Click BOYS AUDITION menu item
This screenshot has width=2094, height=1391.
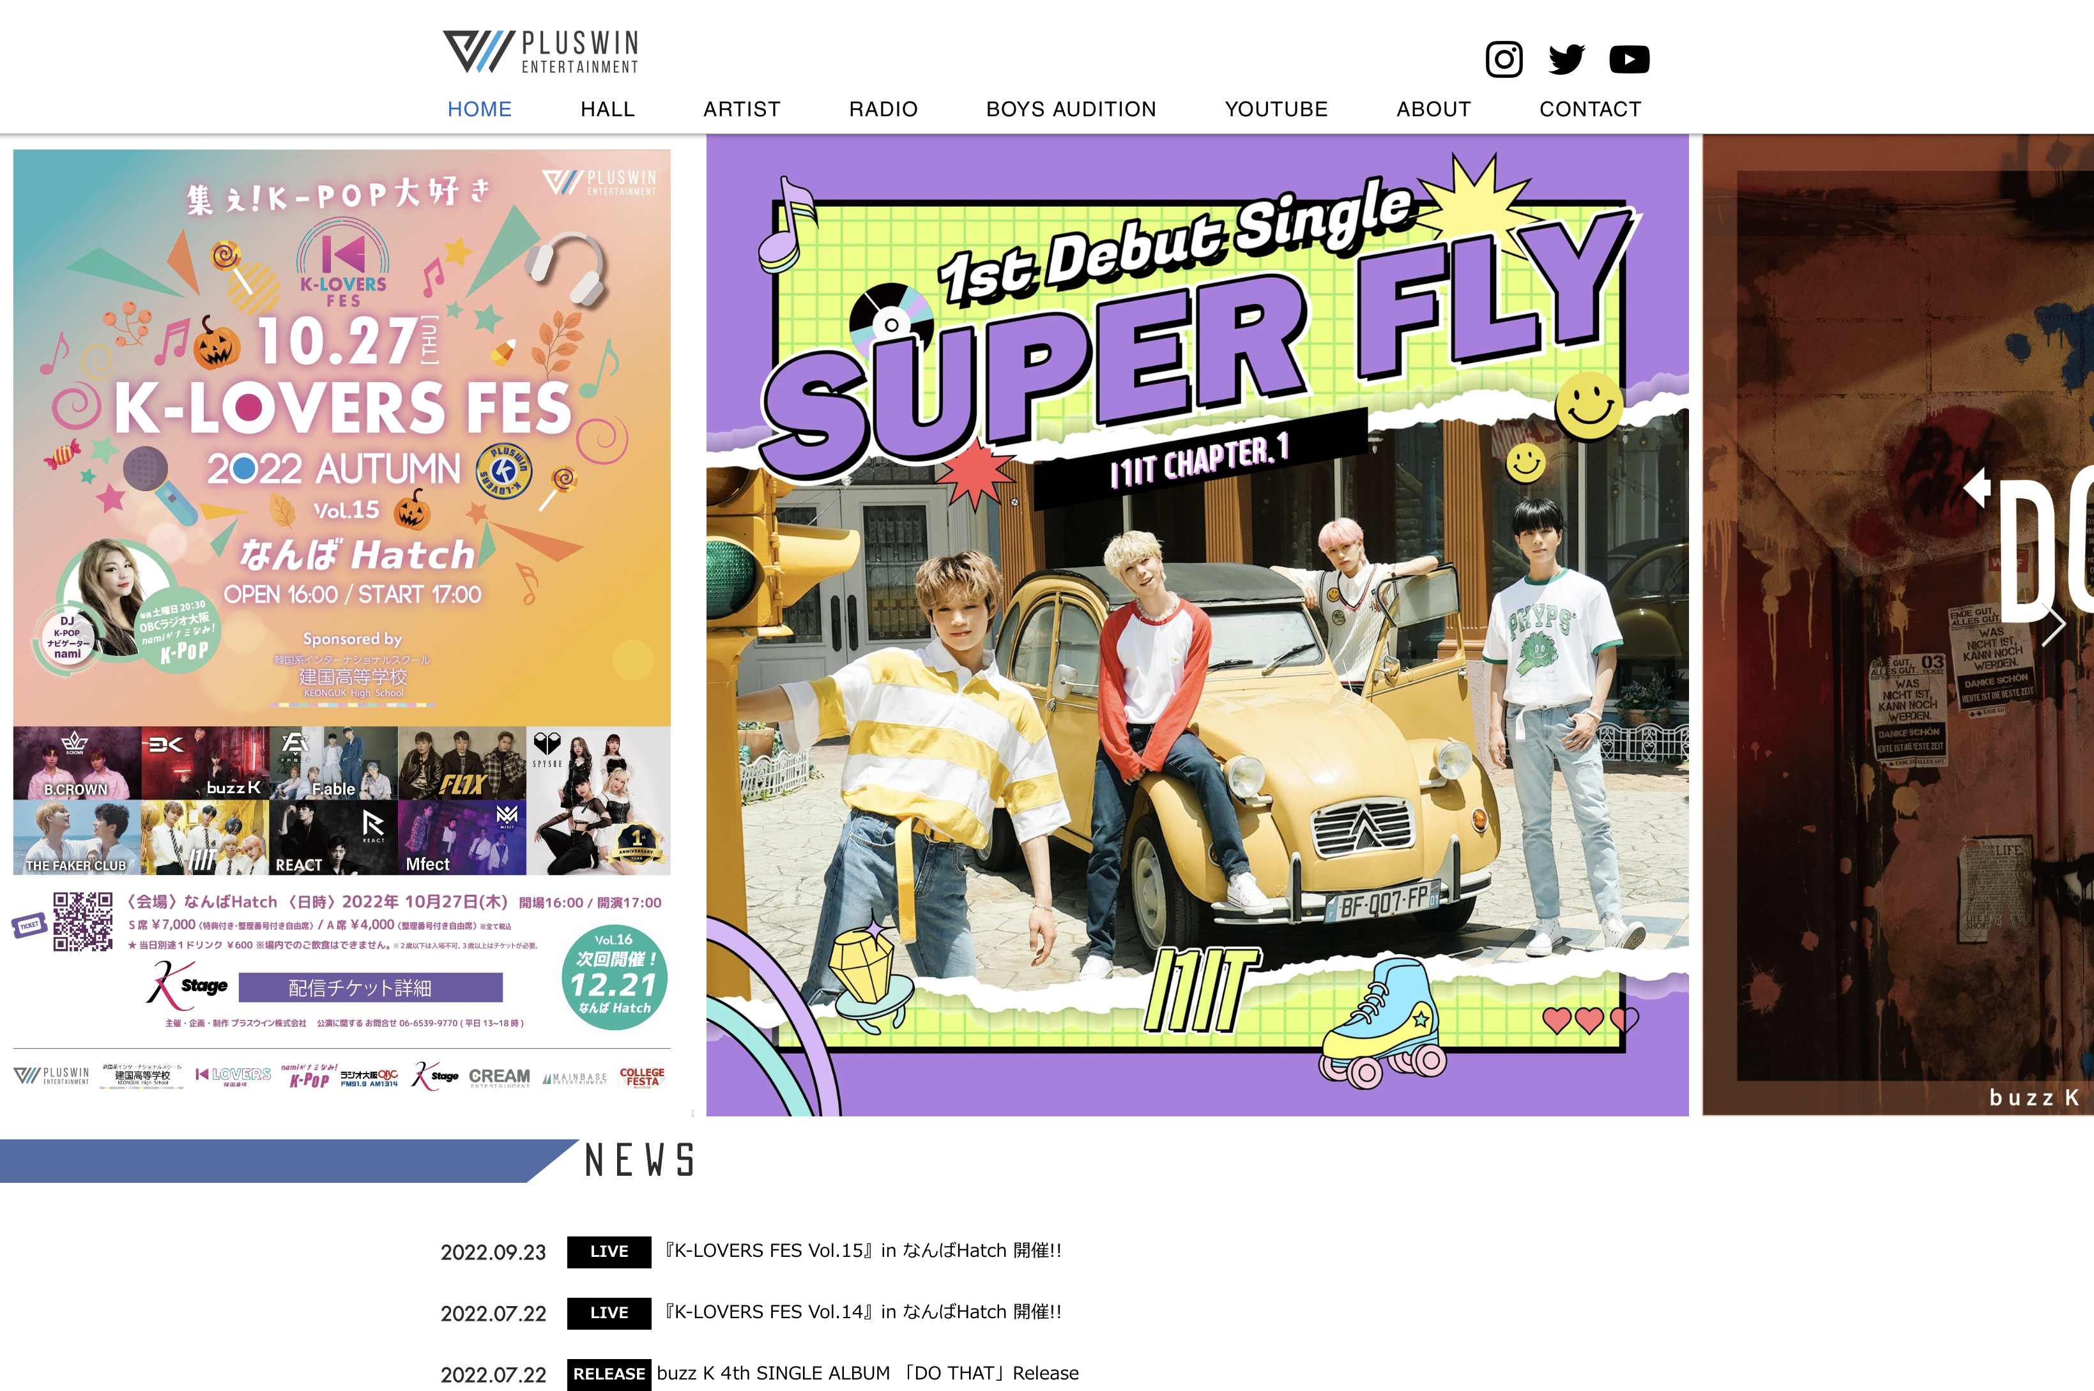[x=1071, y=109]
